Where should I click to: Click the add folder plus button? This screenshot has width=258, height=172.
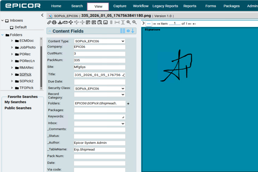tap(128, 104)
